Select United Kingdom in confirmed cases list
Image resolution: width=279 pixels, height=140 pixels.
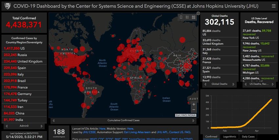[24, 61]
